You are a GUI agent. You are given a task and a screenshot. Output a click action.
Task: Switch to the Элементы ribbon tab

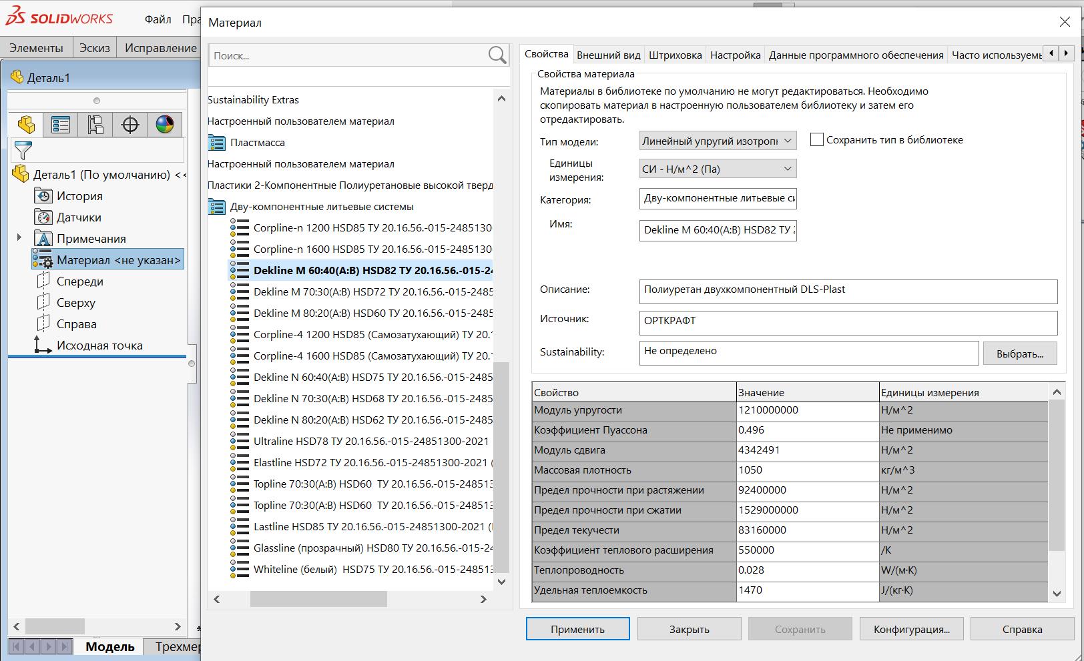(x=36, y=47)
